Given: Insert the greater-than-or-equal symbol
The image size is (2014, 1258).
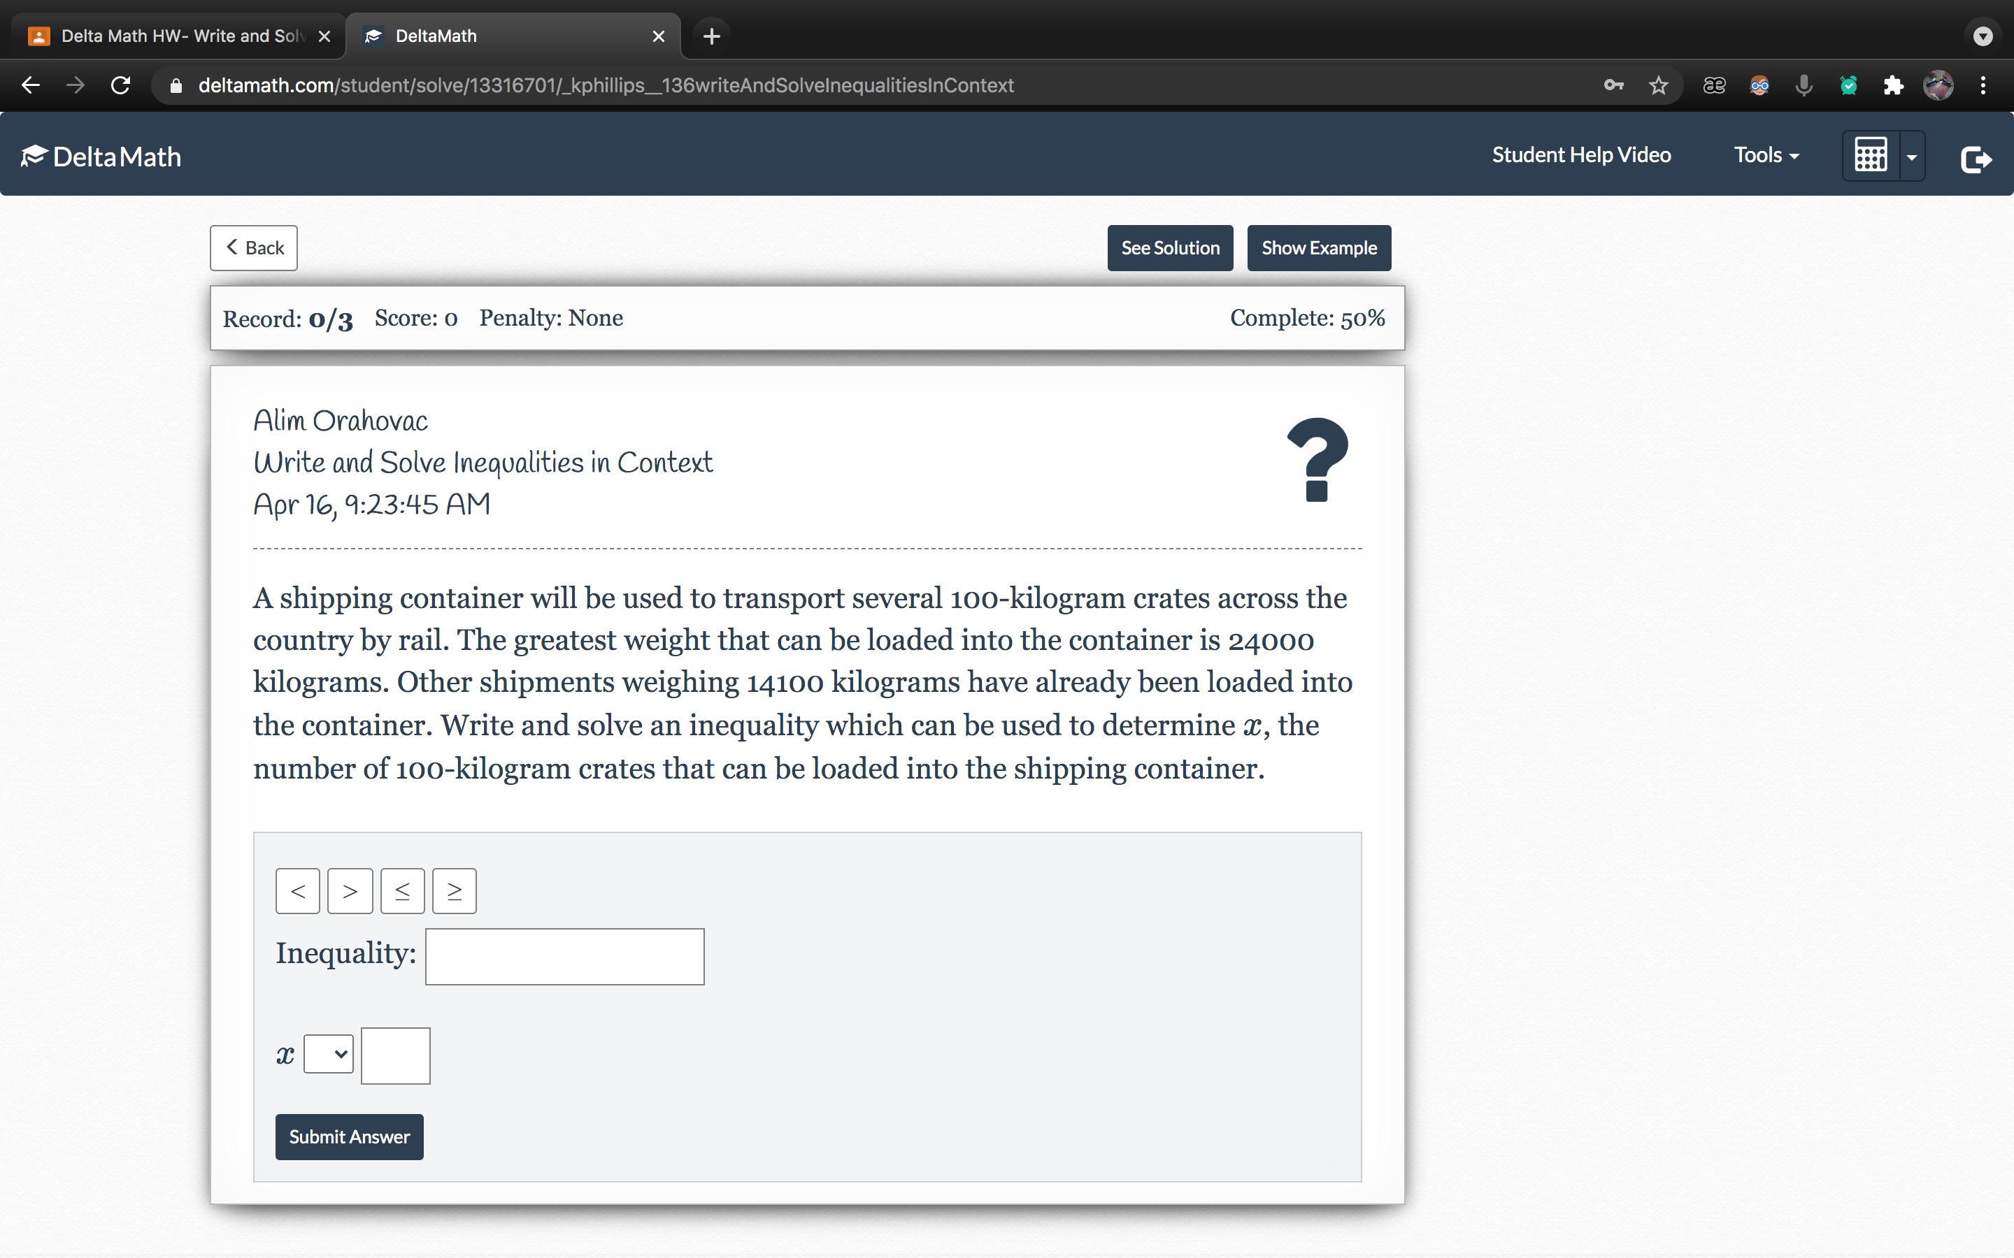Looking at the screenshot, I should [455, 891].
